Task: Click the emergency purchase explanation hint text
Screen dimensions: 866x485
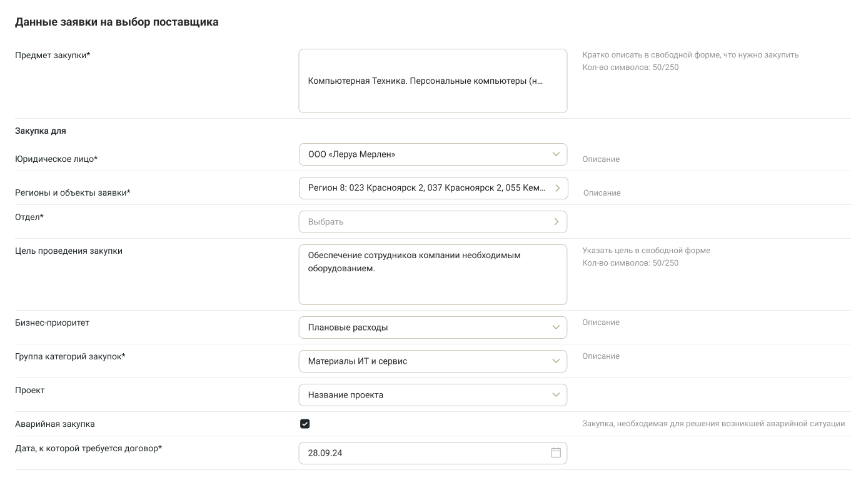Action: point(713,424)
